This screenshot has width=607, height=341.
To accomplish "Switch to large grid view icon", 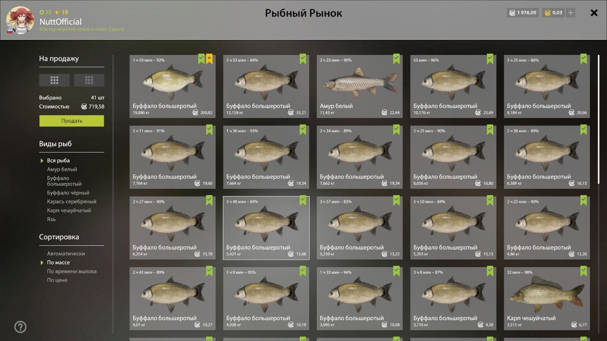I will coord(55,80).
